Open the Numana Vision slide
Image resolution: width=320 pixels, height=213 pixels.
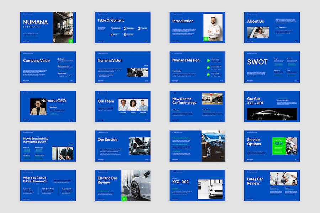[x=122, y=67]
